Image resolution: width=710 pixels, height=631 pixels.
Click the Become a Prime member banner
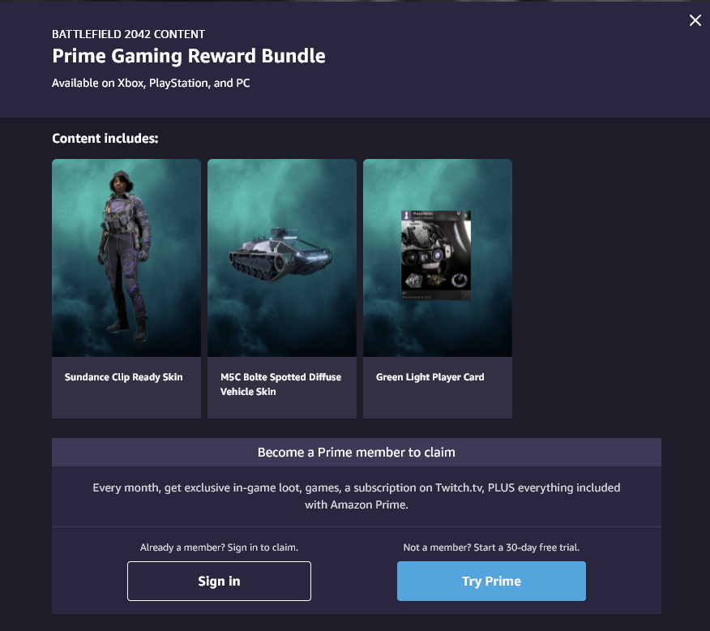[357, 453]
